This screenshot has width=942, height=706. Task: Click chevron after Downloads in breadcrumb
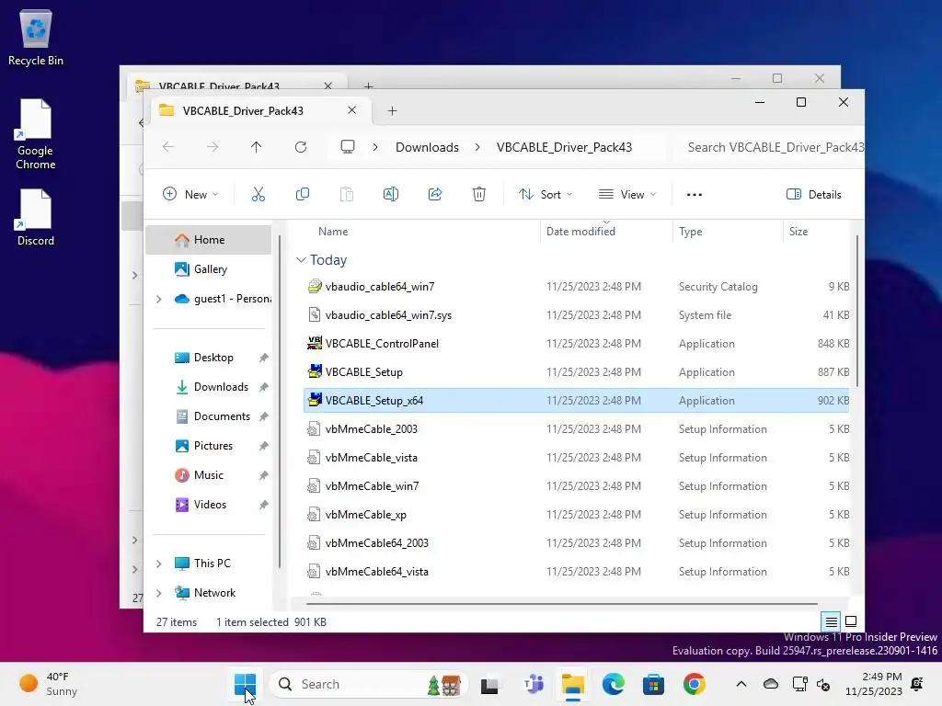[x=477, y=147]
